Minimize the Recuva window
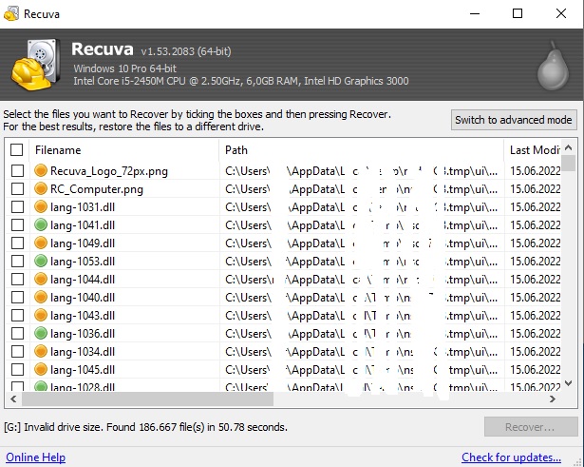This screenshot has width=584, height=467. [x=475, y=14]
